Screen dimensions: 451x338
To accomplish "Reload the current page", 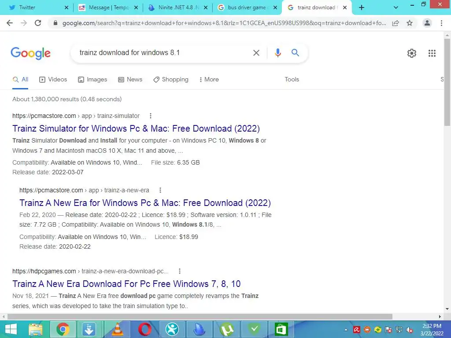I will 38,23.
